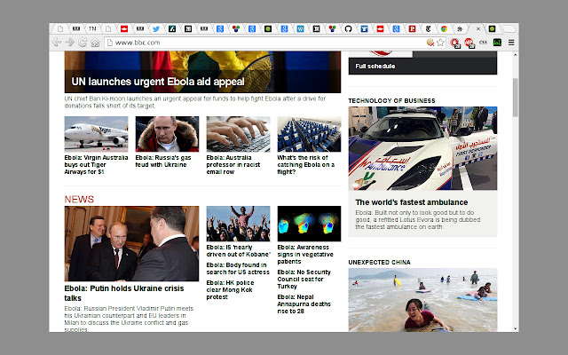Viewport: 568px width, 355px height.
Task: Switch to the red P icon tab
Action: 412,28
